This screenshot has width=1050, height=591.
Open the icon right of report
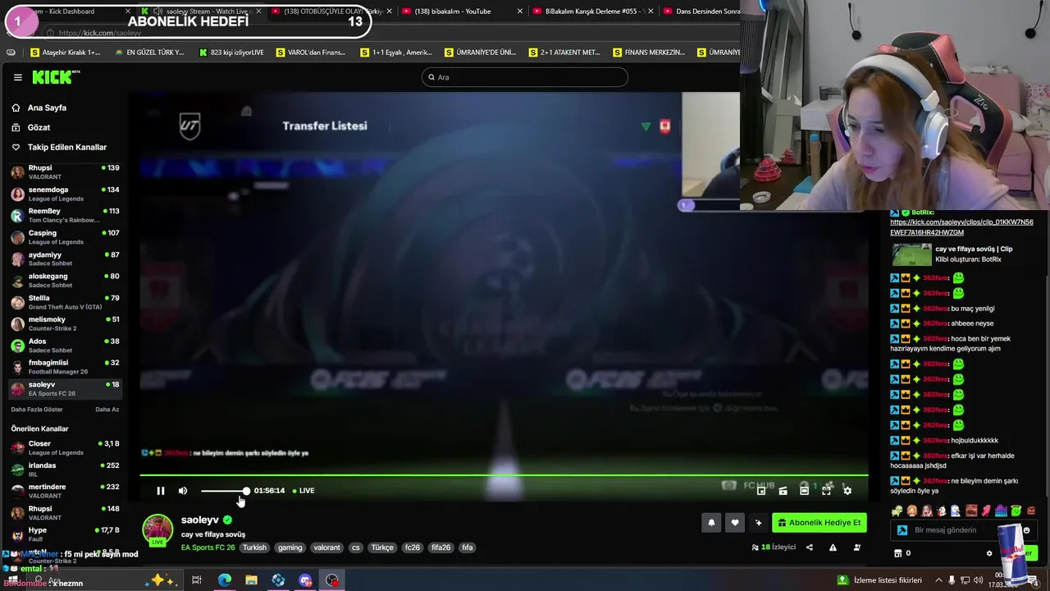tap(856, 547)
